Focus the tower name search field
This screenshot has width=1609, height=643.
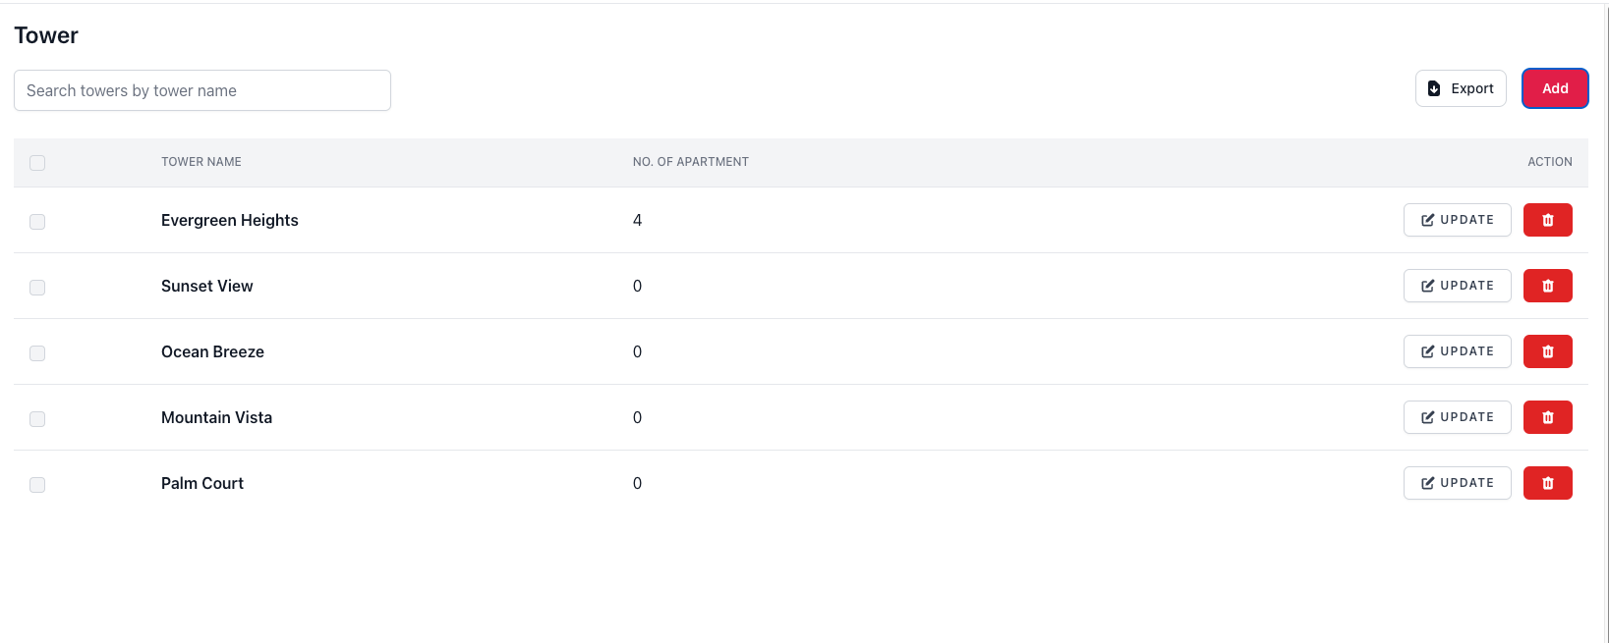pos(202,90)
